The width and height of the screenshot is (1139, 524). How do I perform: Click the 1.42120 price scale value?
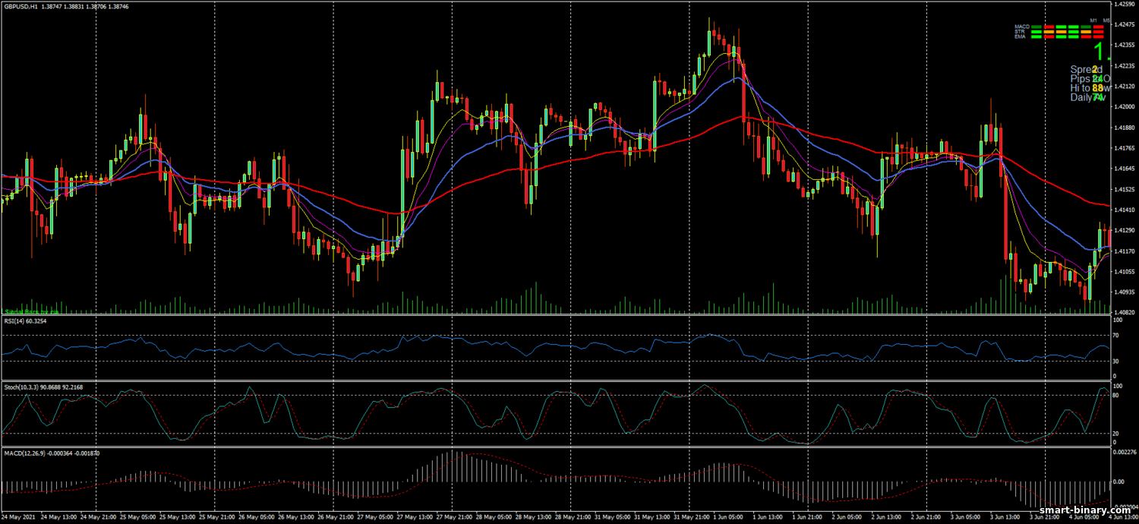point(1125,86)
